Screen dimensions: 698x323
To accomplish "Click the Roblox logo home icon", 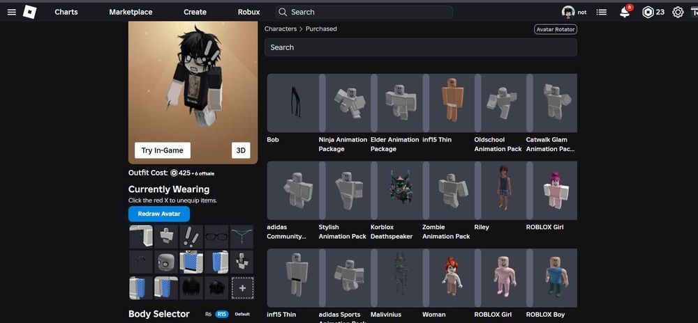I will click(x=30, y=12).
